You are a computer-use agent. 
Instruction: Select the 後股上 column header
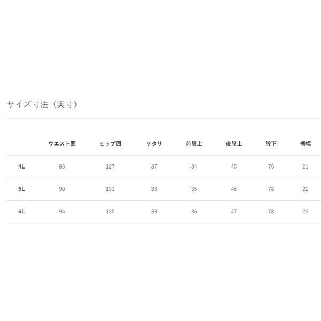[x=234, y=144]
